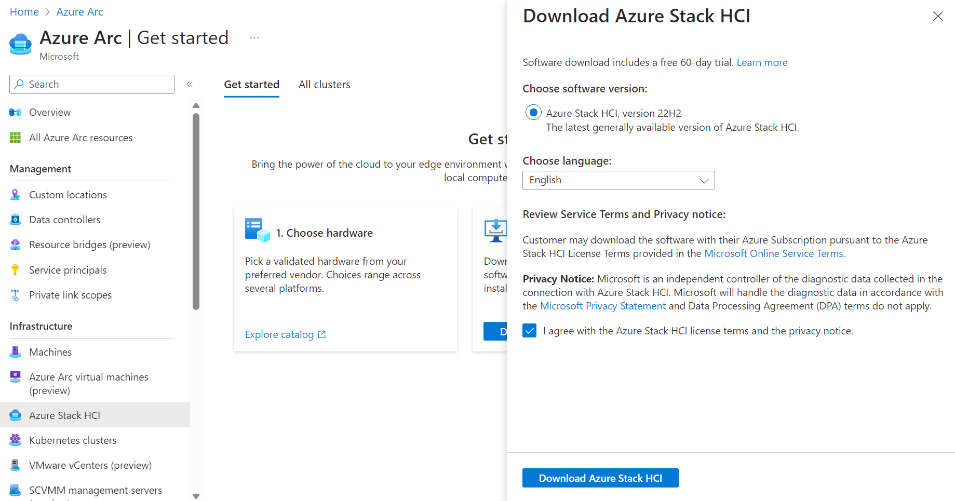Click the Kubernetes clusters icon

16,440
